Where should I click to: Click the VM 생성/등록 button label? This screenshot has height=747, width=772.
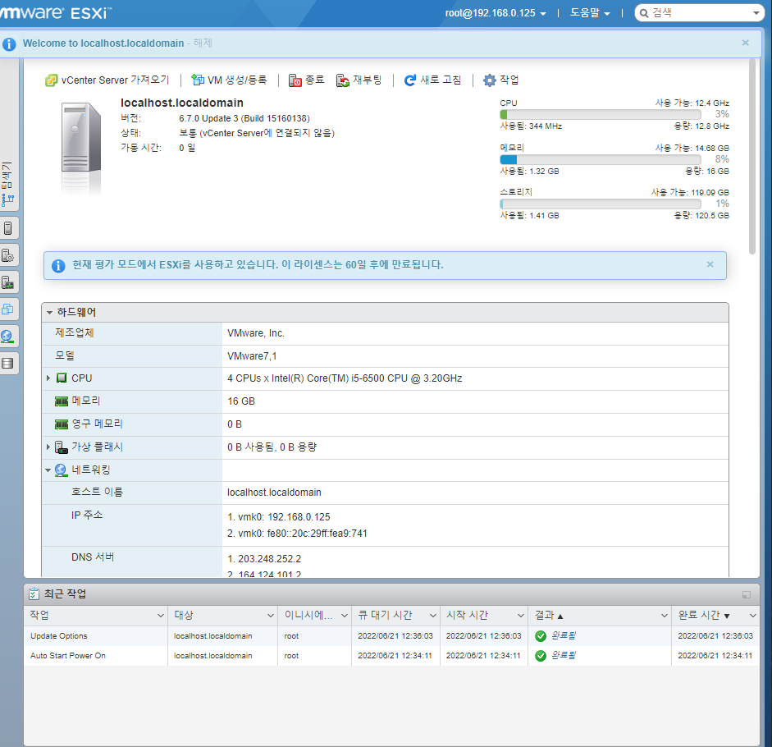coord(237,80)
